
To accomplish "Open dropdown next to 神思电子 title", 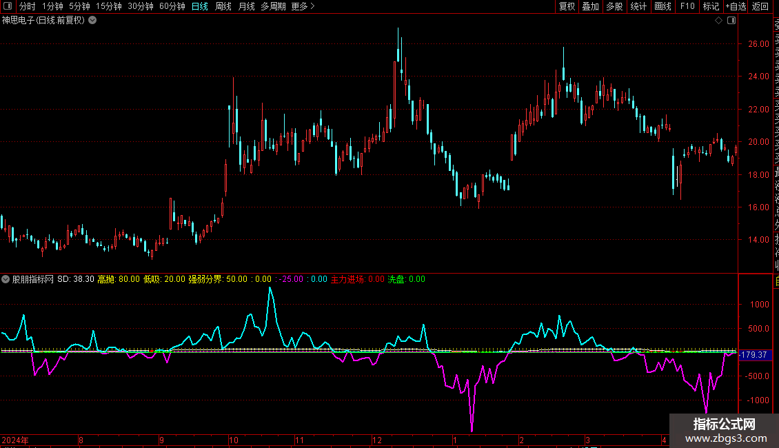I will click(x=92, y=21).
